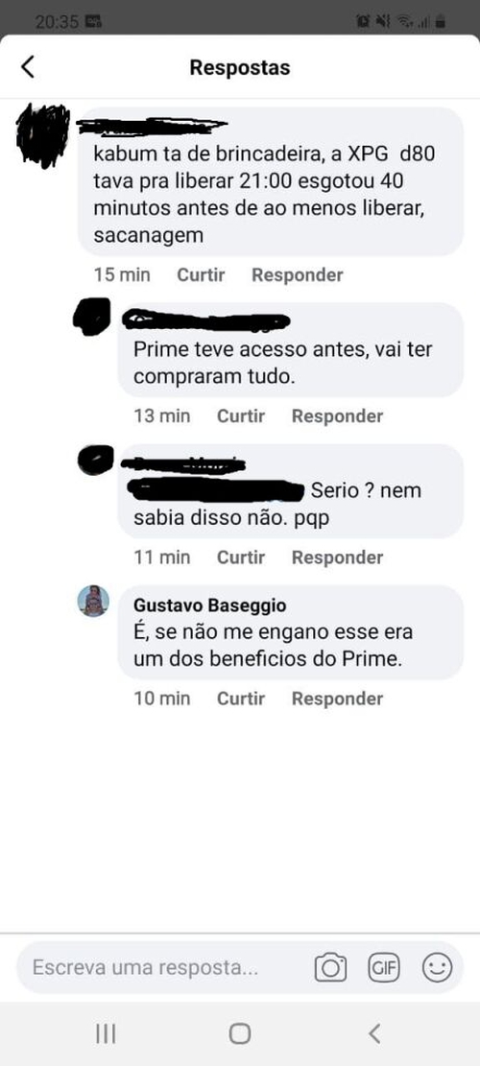Image resolution: width=480 pixels, height=1066 pixels.
Task: Tap Android recent apps navigation icon
Action: point(106,1034)
